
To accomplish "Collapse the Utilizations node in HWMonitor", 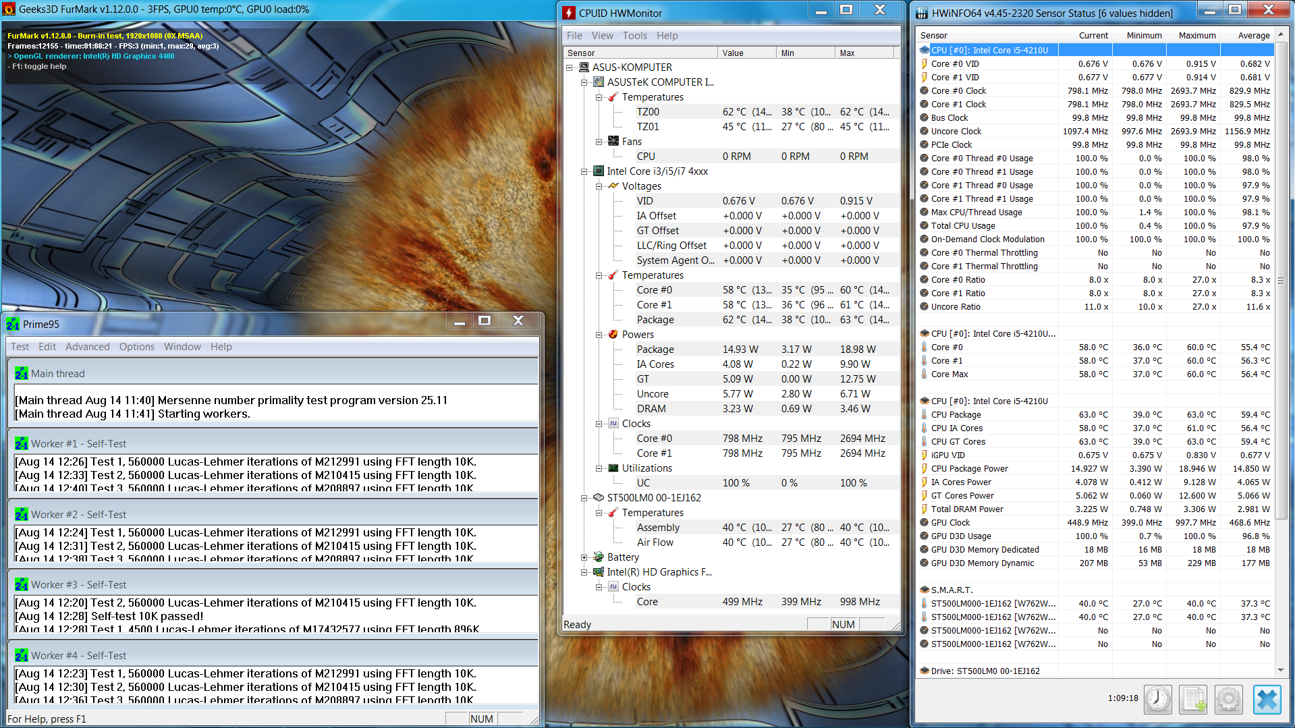I will (599, 468).
